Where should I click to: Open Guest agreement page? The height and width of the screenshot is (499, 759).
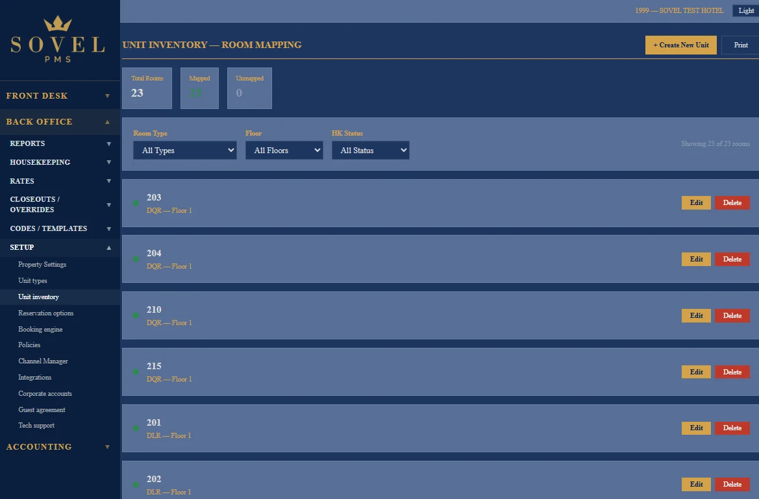pos(42,409)
